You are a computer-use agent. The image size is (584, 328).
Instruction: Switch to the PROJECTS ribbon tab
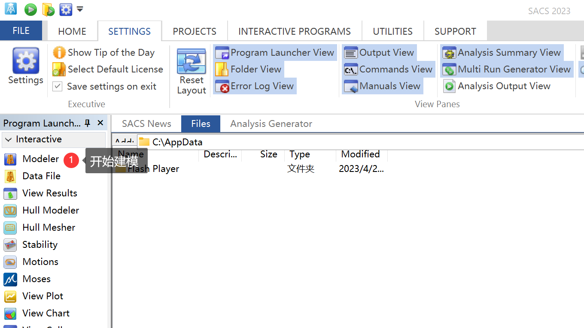pyautogui.click(x=195, y=31)
